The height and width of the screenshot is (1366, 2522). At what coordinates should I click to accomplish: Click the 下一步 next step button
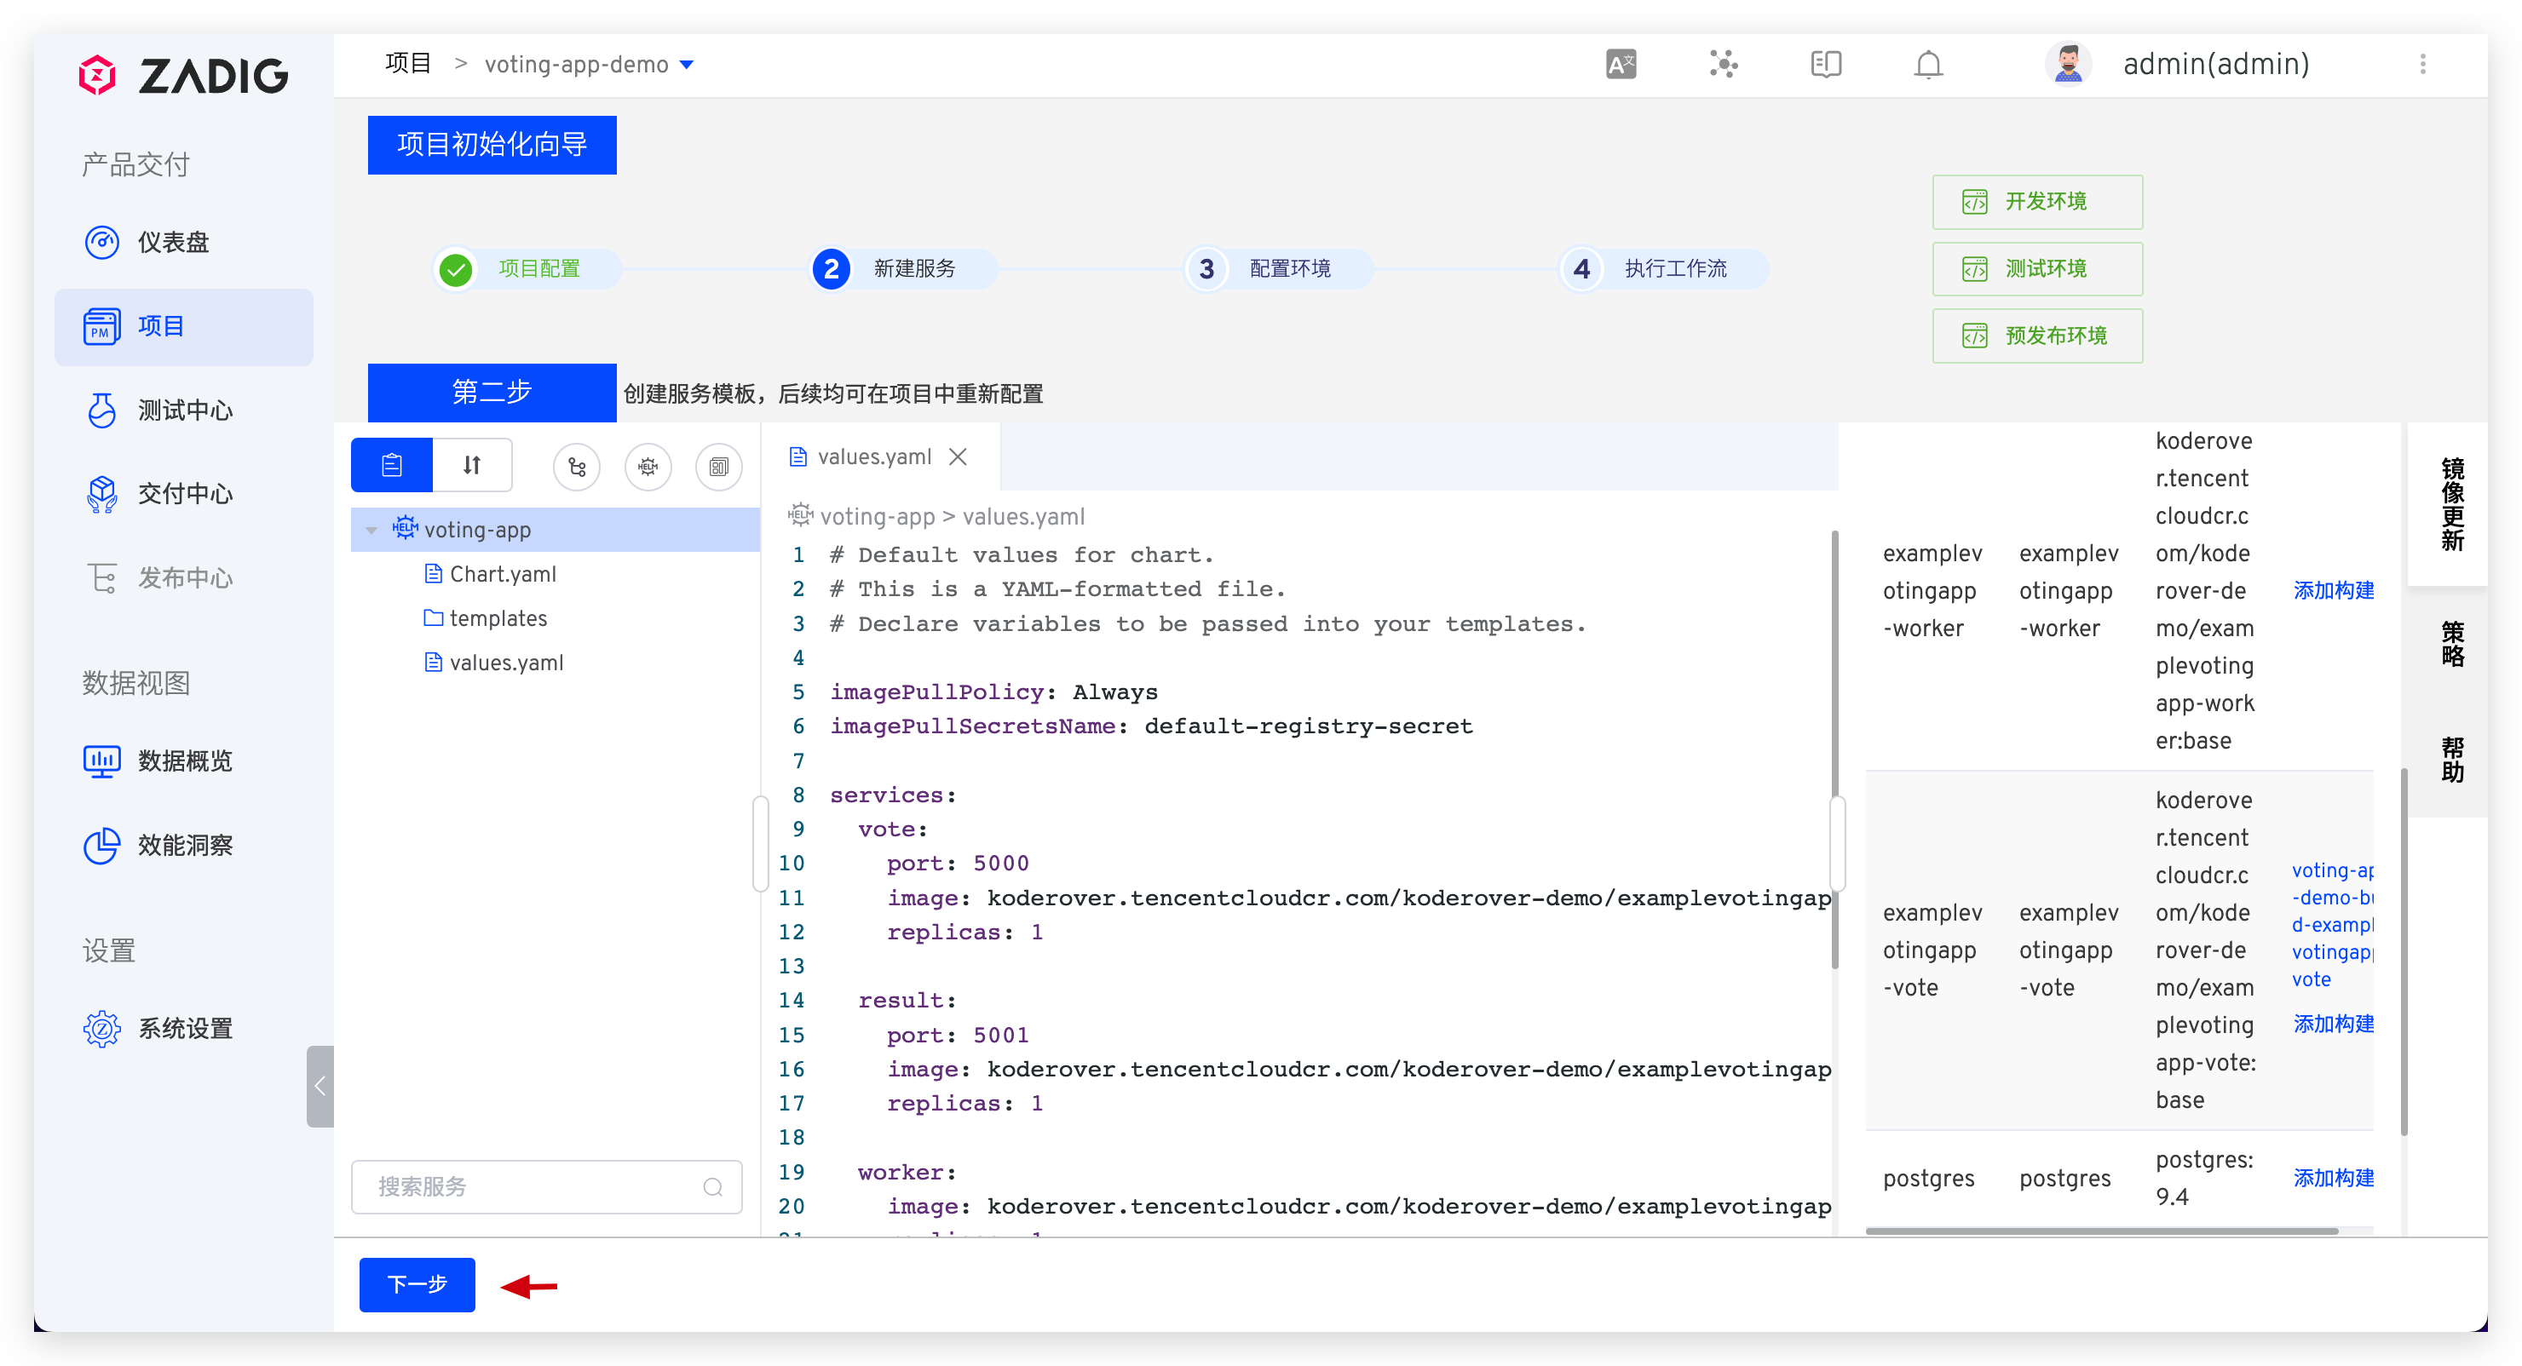[417, 1283]
